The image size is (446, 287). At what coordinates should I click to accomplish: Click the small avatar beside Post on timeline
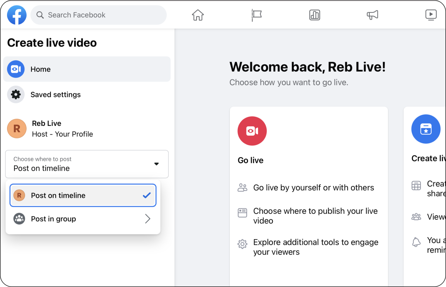[x=19, y=195]
